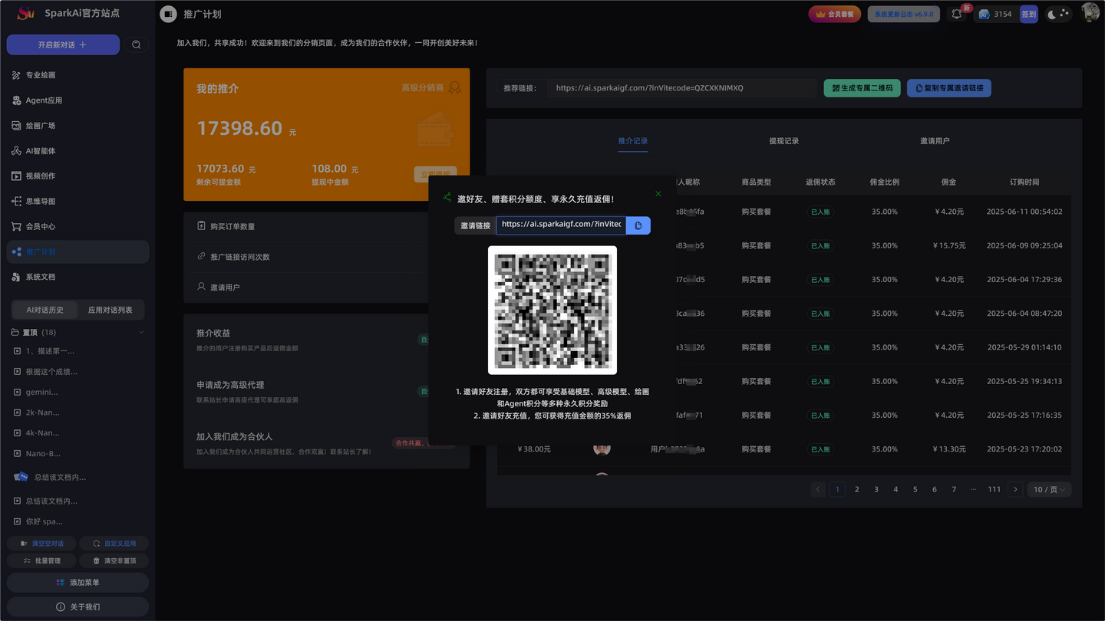The image size is (1105, 621).
Task: Click the 添加菜单 button
Action: 78,583
